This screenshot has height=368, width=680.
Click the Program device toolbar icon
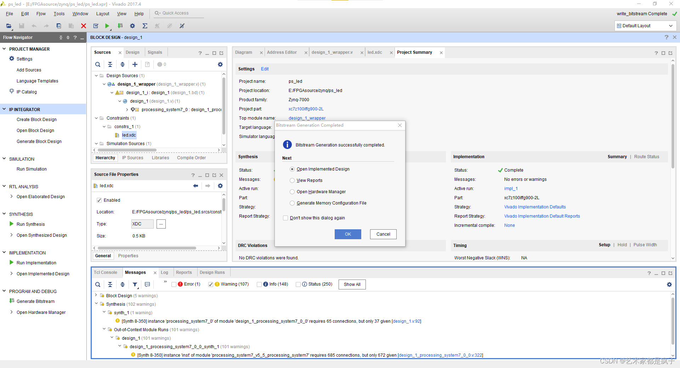[x=120, y=26]
